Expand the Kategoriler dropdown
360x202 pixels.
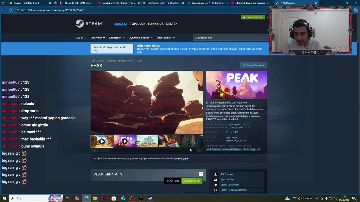116,38
